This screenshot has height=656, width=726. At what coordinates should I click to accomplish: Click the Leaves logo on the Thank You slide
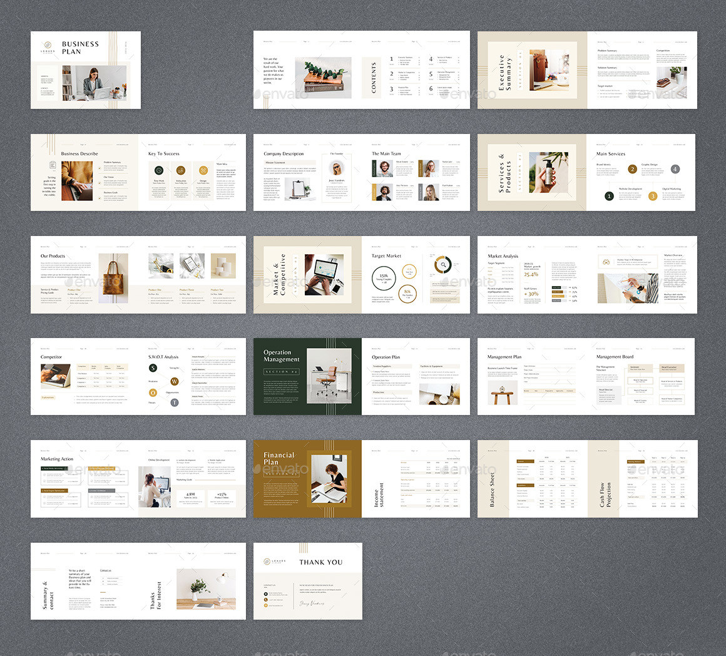267,562
